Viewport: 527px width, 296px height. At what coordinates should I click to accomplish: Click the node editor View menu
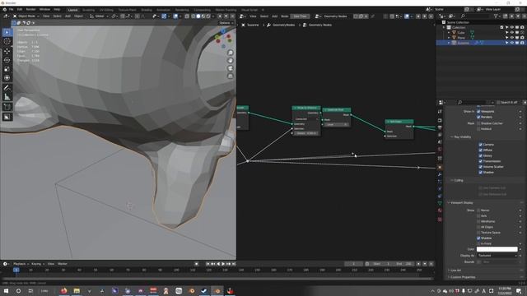(x=253, y=16)
